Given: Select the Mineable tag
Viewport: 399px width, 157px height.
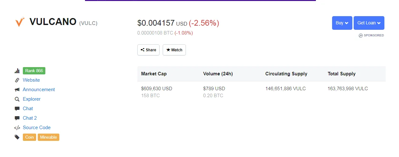Looking at the screenshot, I should 49,137.
